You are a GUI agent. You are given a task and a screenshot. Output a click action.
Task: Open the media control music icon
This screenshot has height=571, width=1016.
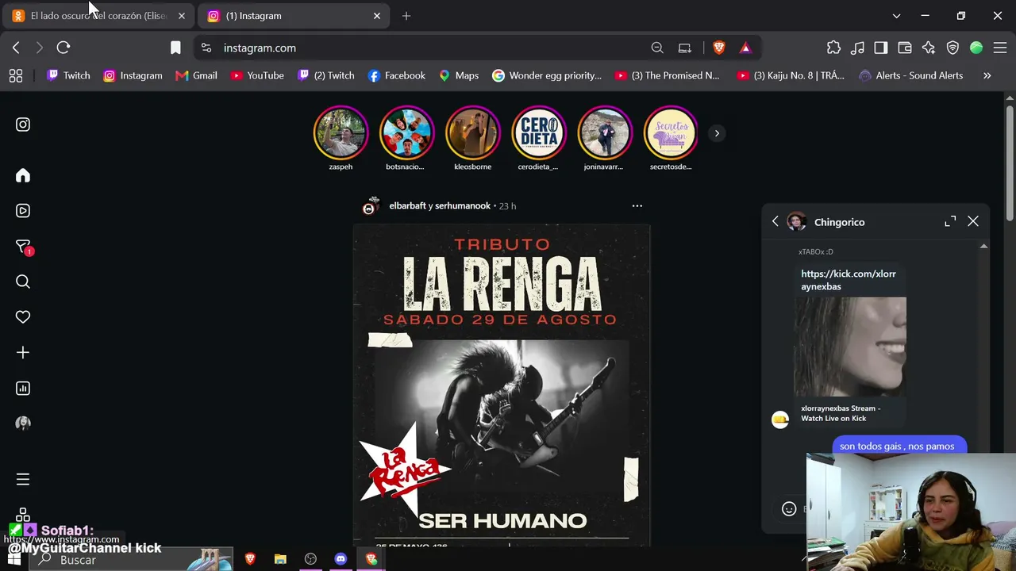point(857,48)
